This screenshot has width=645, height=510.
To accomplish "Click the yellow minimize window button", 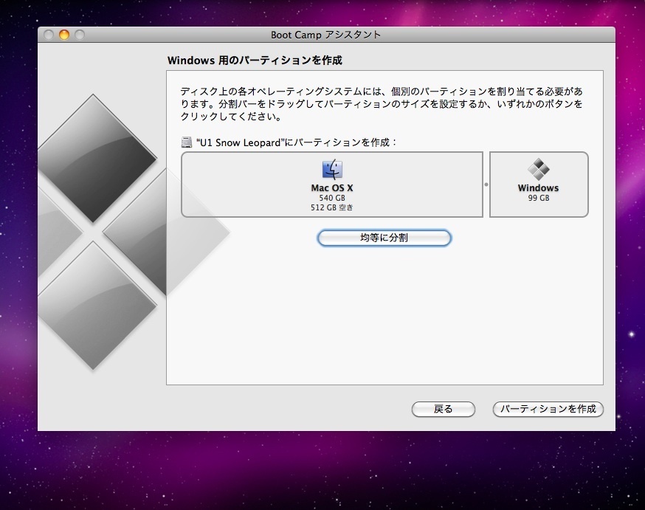I will [x=64, y=35].
